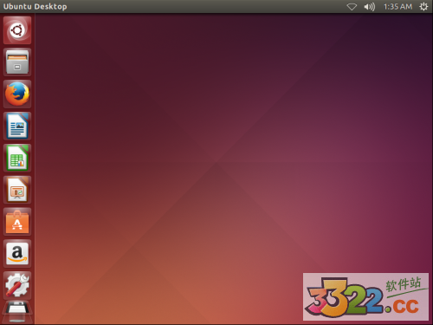
Task: Launch LibreOffice Writer
Action: pyautogui.click(x=17, y=126)
